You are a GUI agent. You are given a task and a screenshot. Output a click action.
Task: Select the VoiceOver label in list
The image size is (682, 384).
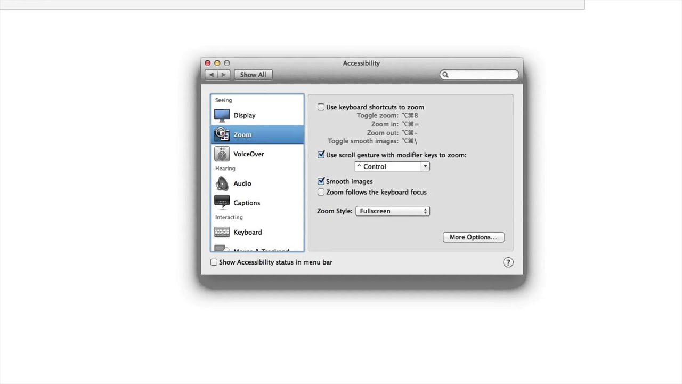point(249,154)
